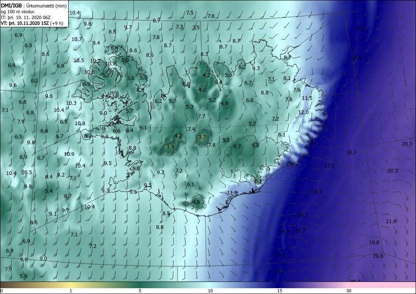416x294 pixels.
Task: Click the 3.9 precipitation value on the map
Action: pos(170,146)
